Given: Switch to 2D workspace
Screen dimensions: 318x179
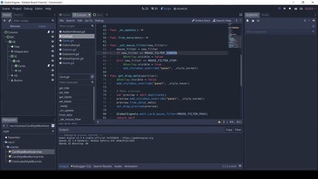Looking at the screenshot, I should point(145,9).
